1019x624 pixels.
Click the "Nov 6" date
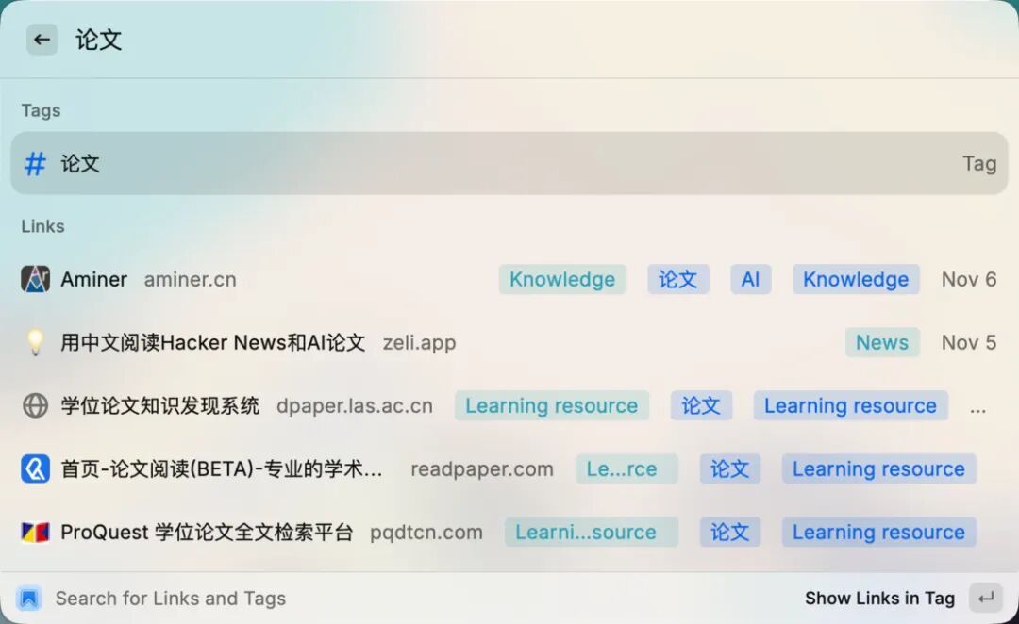(969, 279)
